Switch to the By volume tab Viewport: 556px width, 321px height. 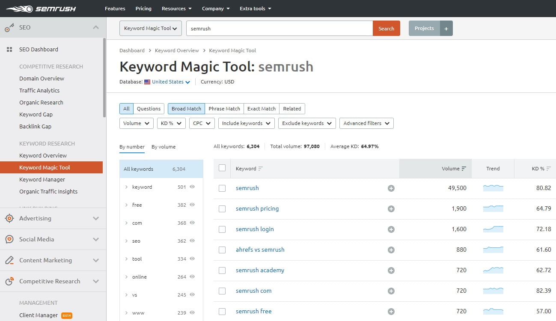[x=164, y=147]
